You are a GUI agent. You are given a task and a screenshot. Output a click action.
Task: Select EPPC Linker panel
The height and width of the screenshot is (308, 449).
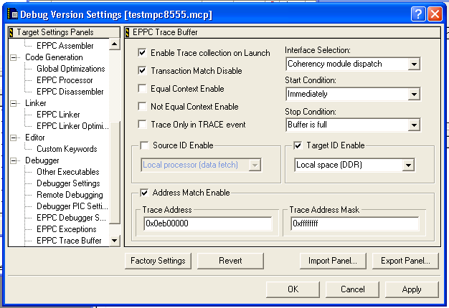coord(58,115)
